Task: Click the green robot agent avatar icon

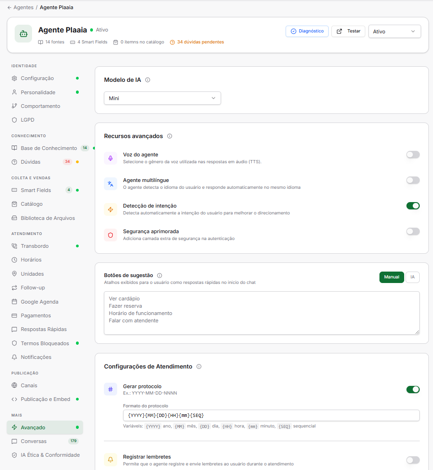Action: point(23,33)
